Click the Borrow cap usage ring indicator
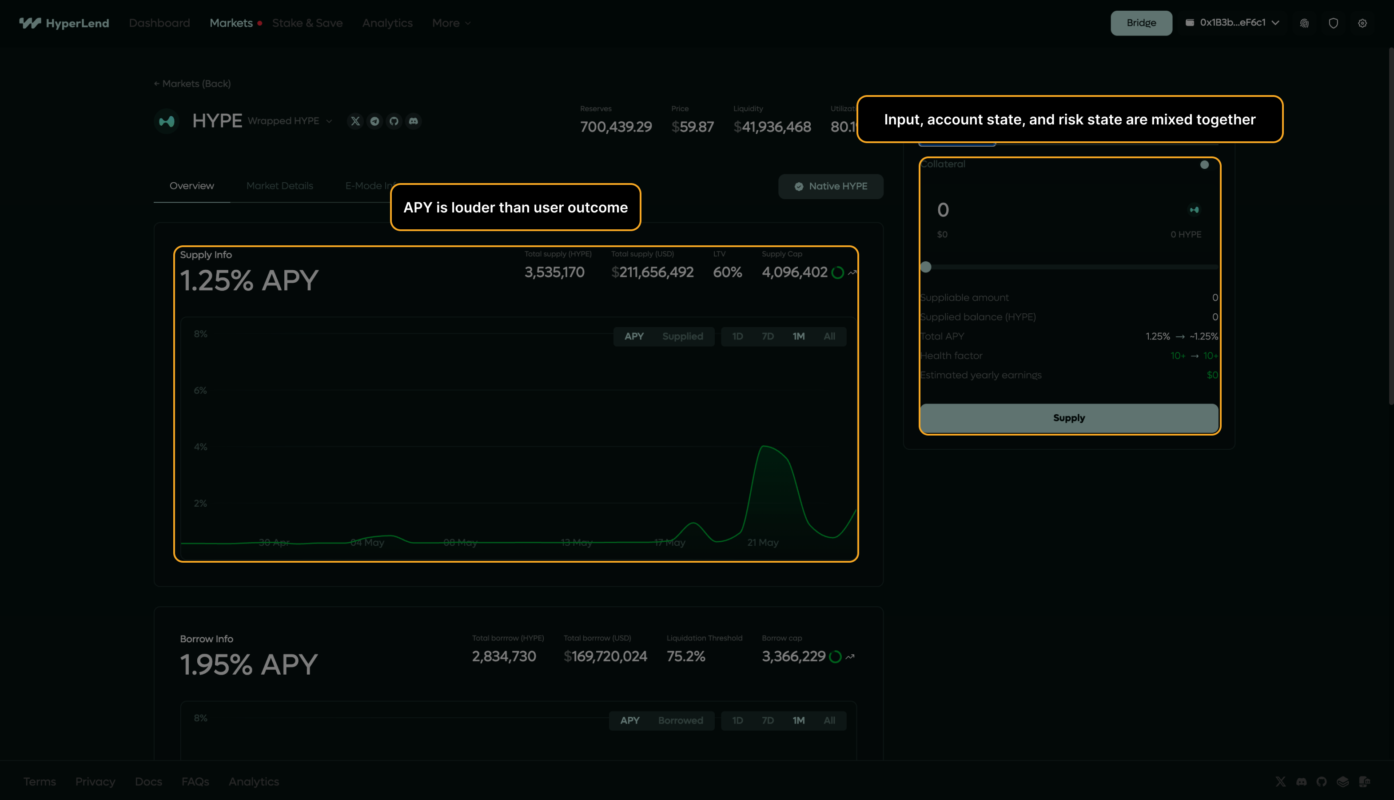 pyautogui.click(x=836, y=656)
